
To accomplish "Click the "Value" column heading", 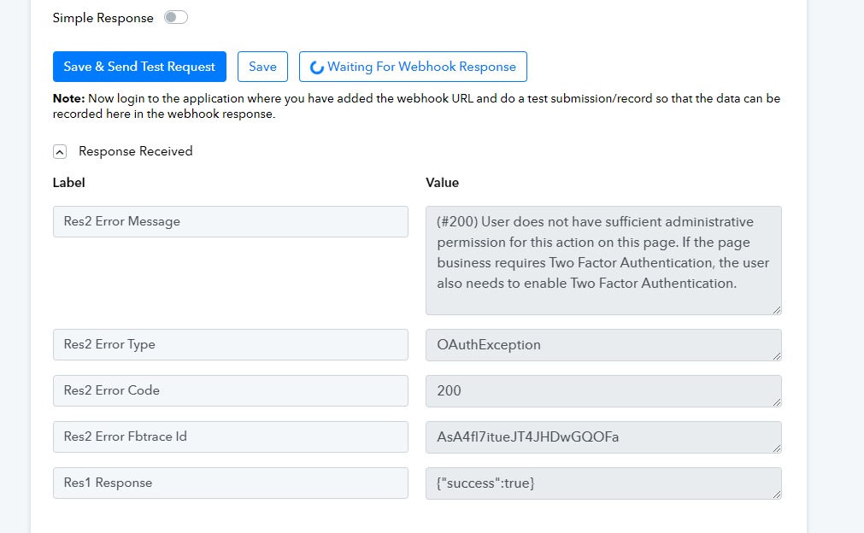I will [443, 183].
